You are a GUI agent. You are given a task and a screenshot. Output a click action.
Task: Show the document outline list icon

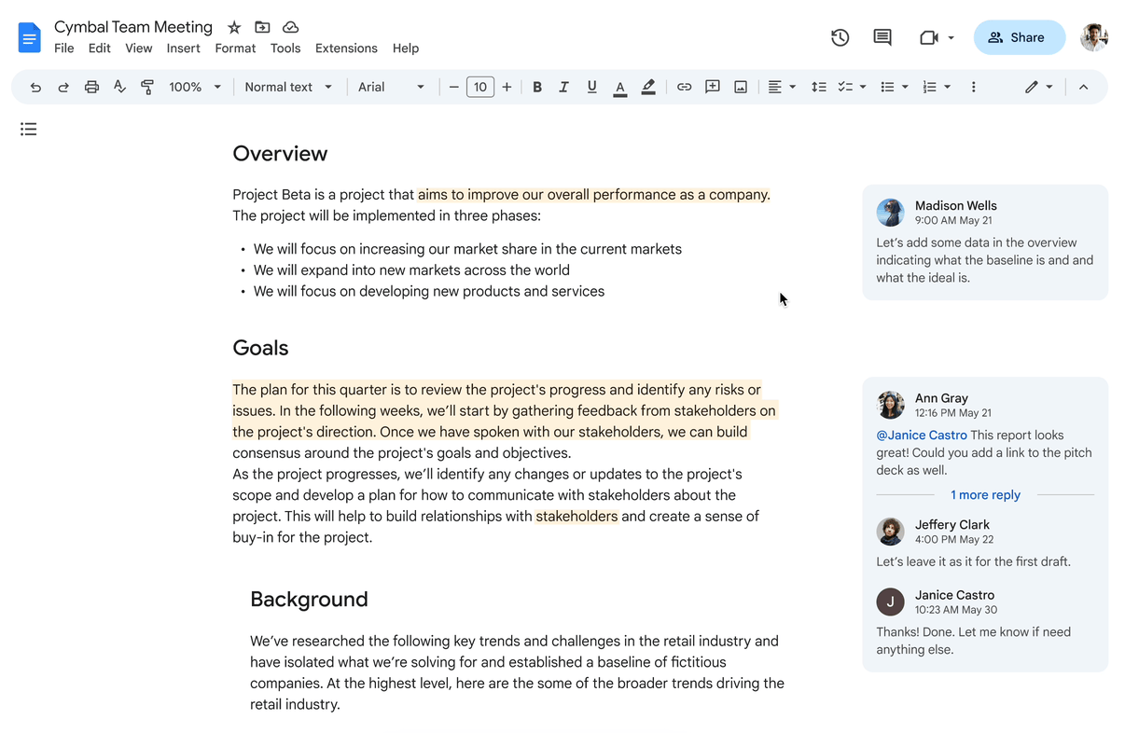click(x=29, y=130)
